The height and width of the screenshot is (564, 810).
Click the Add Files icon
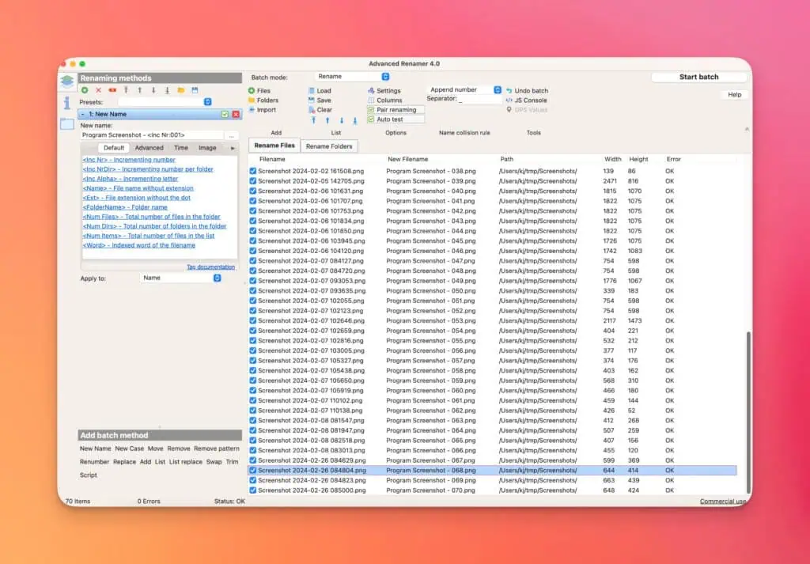tap(252, 91)
